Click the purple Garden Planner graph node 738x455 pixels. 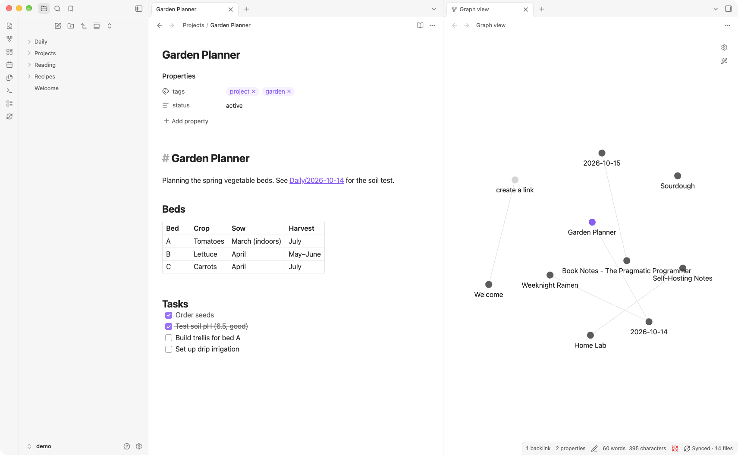click(592, 222)
